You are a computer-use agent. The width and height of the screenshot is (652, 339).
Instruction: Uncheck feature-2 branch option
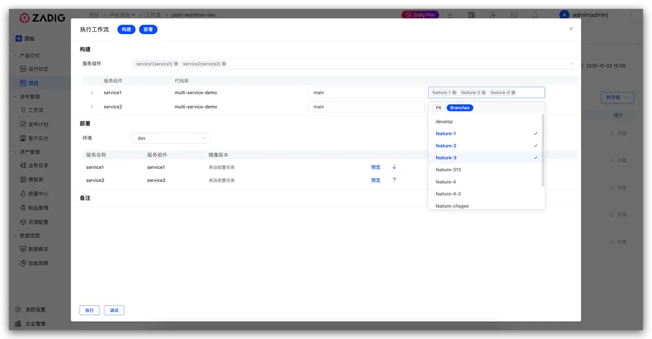coord(486,146)
